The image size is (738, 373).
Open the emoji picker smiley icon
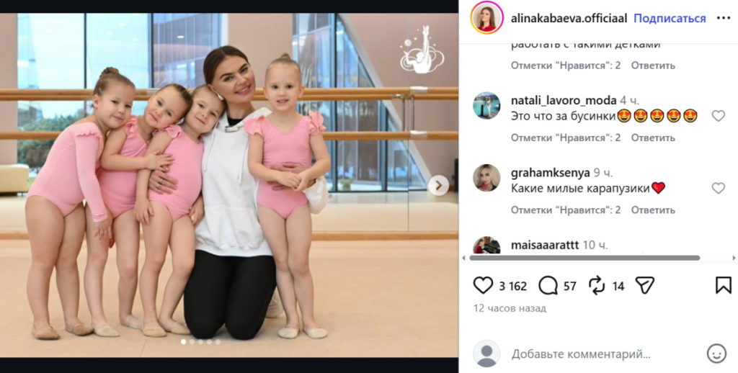(x=716, y=354)
